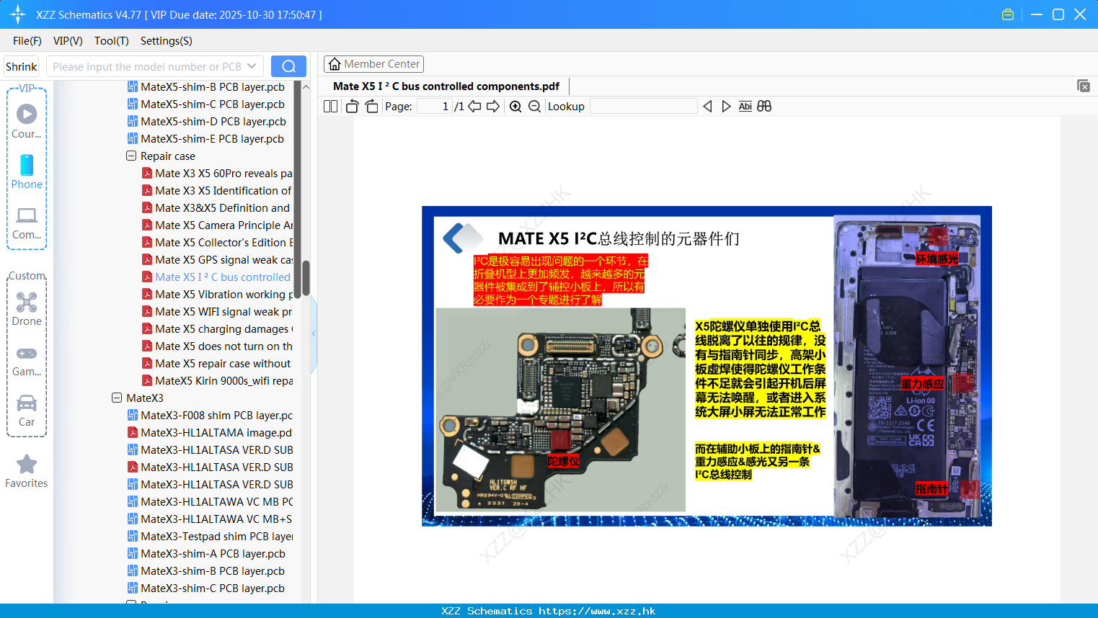Zoom in on the PDF

point(515,107)
